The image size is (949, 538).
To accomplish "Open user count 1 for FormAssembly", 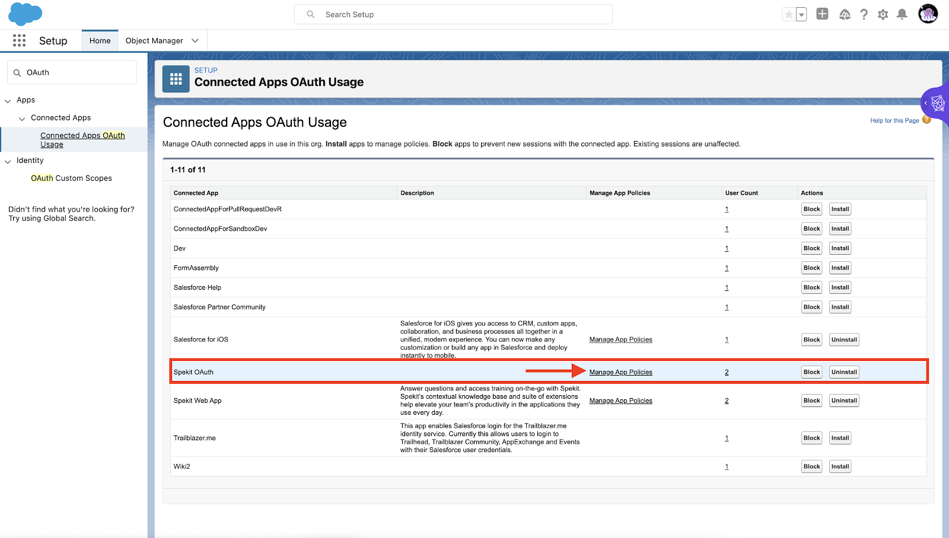I will click(727, 268).
